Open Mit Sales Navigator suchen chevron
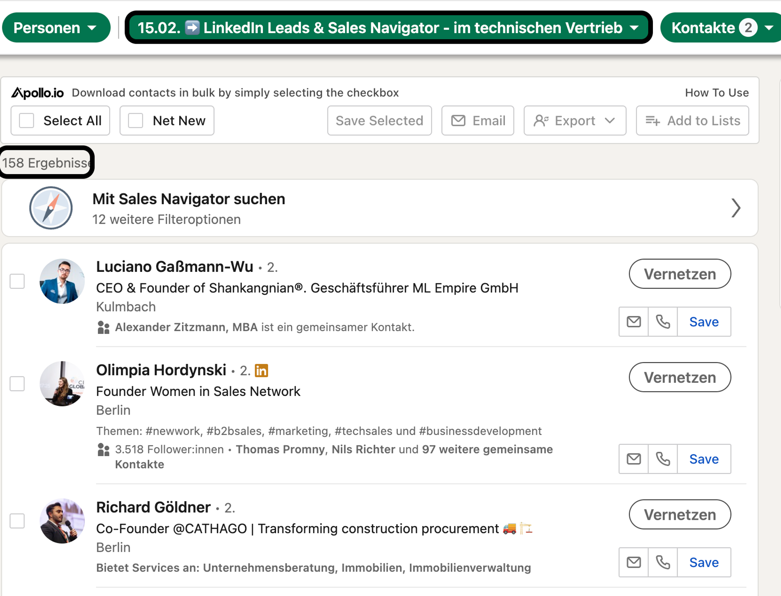 736,208
